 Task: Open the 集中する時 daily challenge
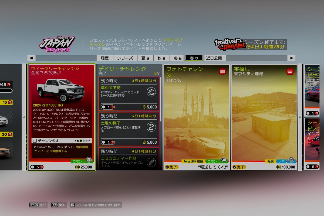(129, 94)
